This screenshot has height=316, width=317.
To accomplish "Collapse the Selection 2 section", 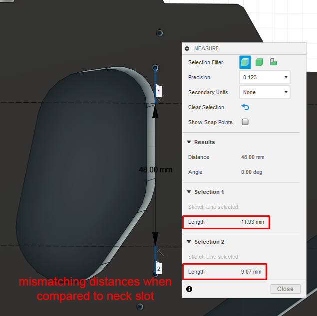I will (189, 242).
